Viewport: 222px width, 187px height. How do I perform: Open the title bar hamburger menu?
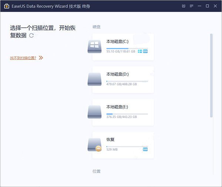pyautogui.click(x=191, y=6)
